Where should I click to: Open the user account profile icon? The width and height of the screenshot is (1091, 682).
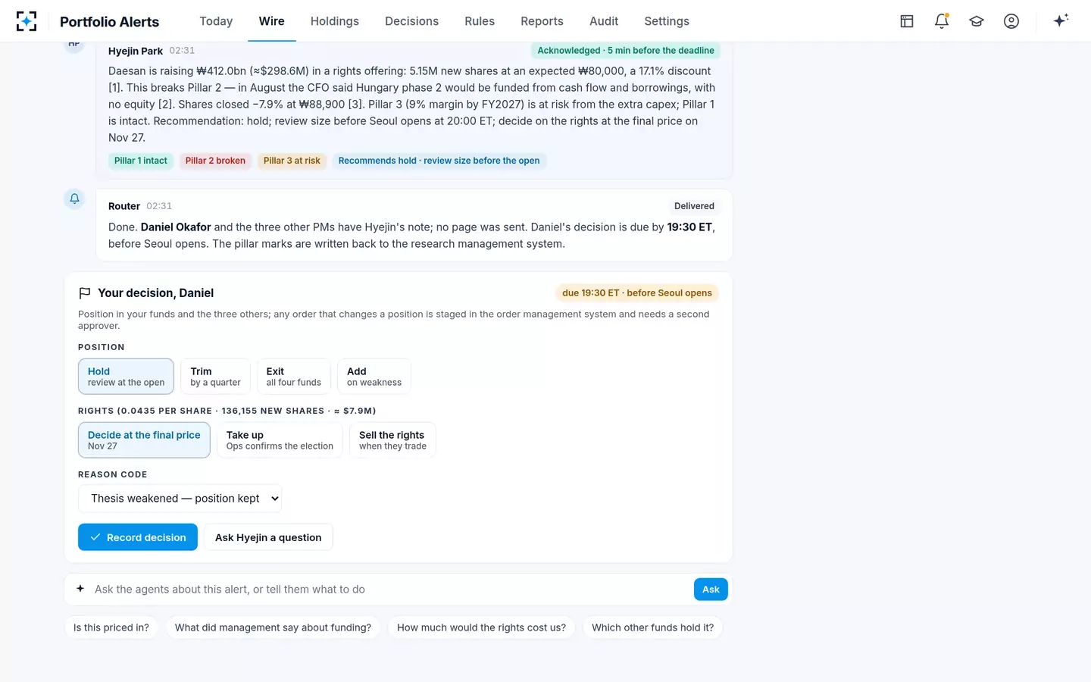(x=1011, y=21)
